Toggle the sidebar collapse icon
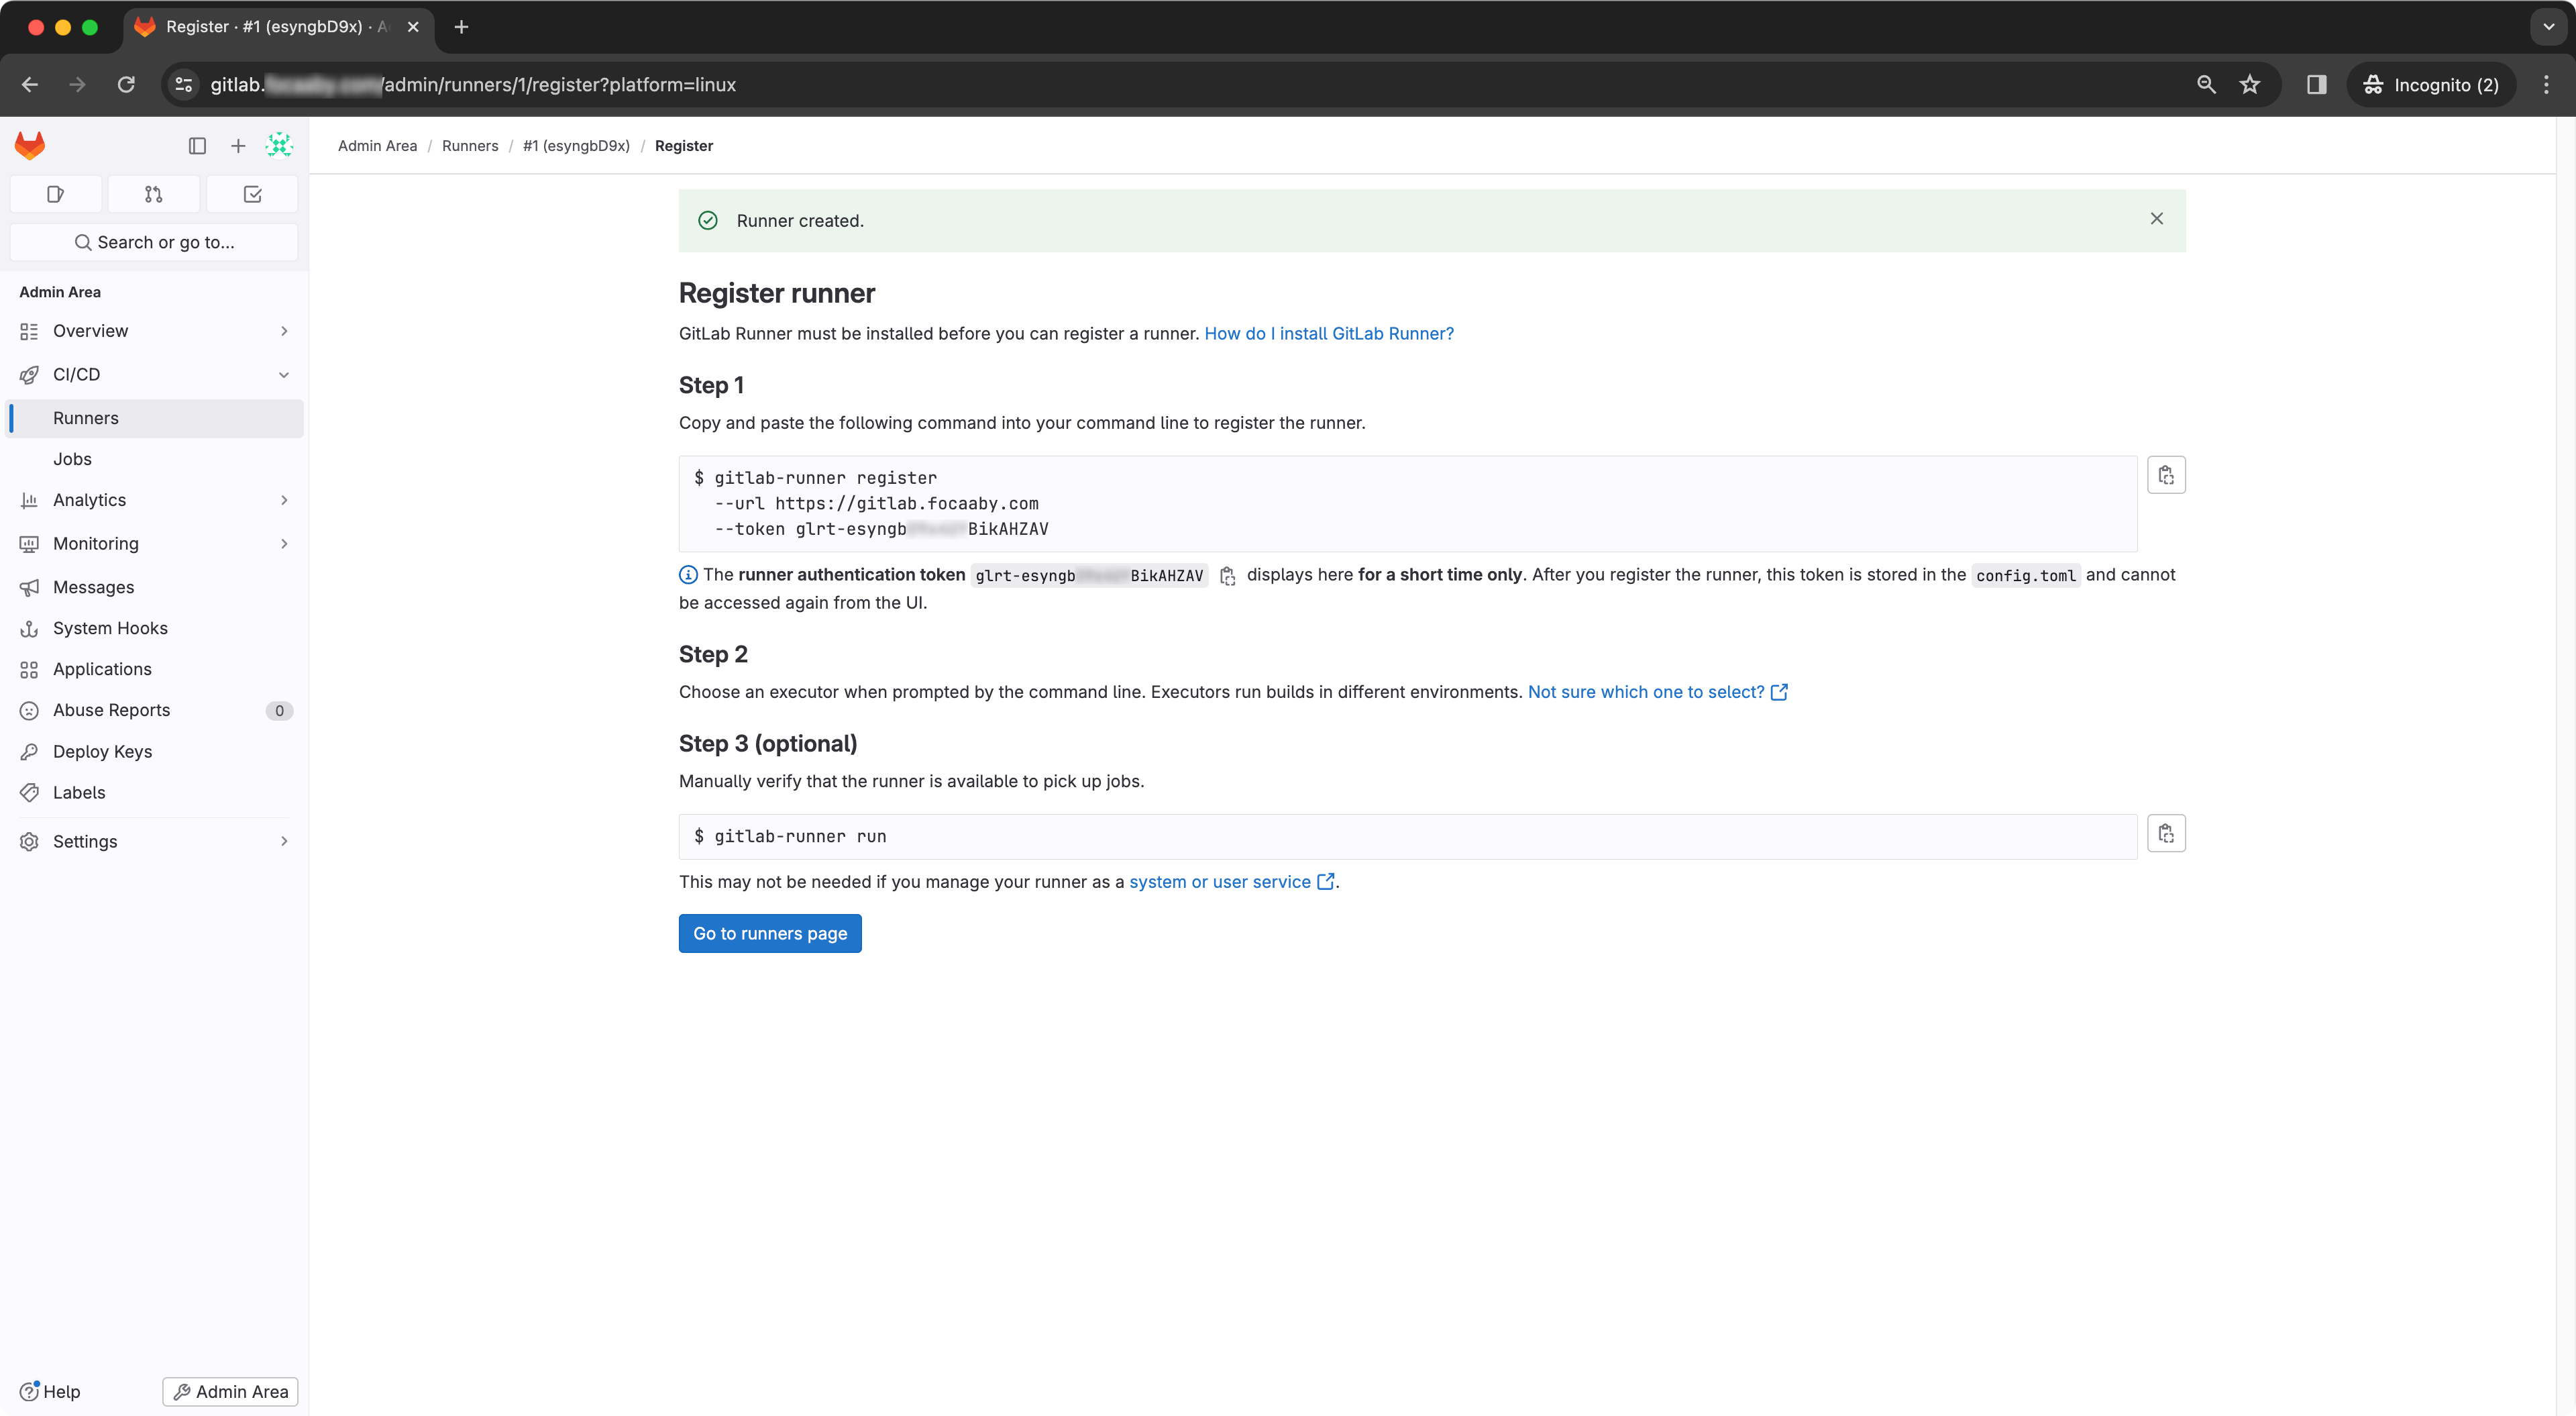 197,146
